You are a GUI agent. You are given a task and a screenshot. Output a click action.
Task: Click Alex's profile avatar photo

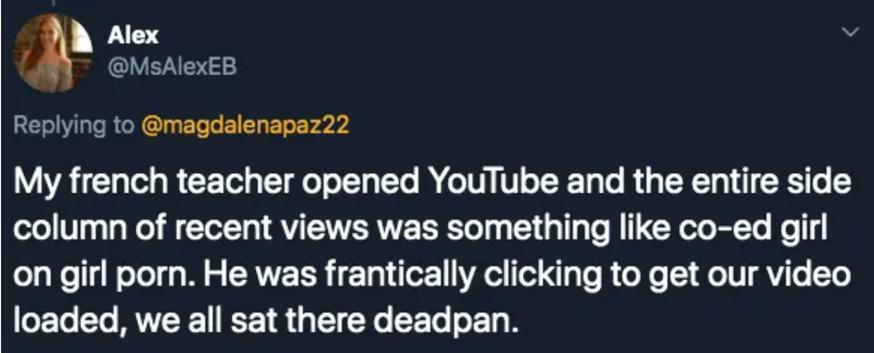pyautogui.click(x=52, y=53)
